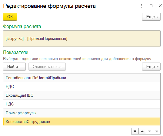Select the second НДС row
163x136 pixels.
82,104
